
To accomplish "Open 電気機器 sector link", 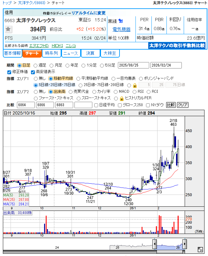I will pyautogui.click(x=121, y=29).
